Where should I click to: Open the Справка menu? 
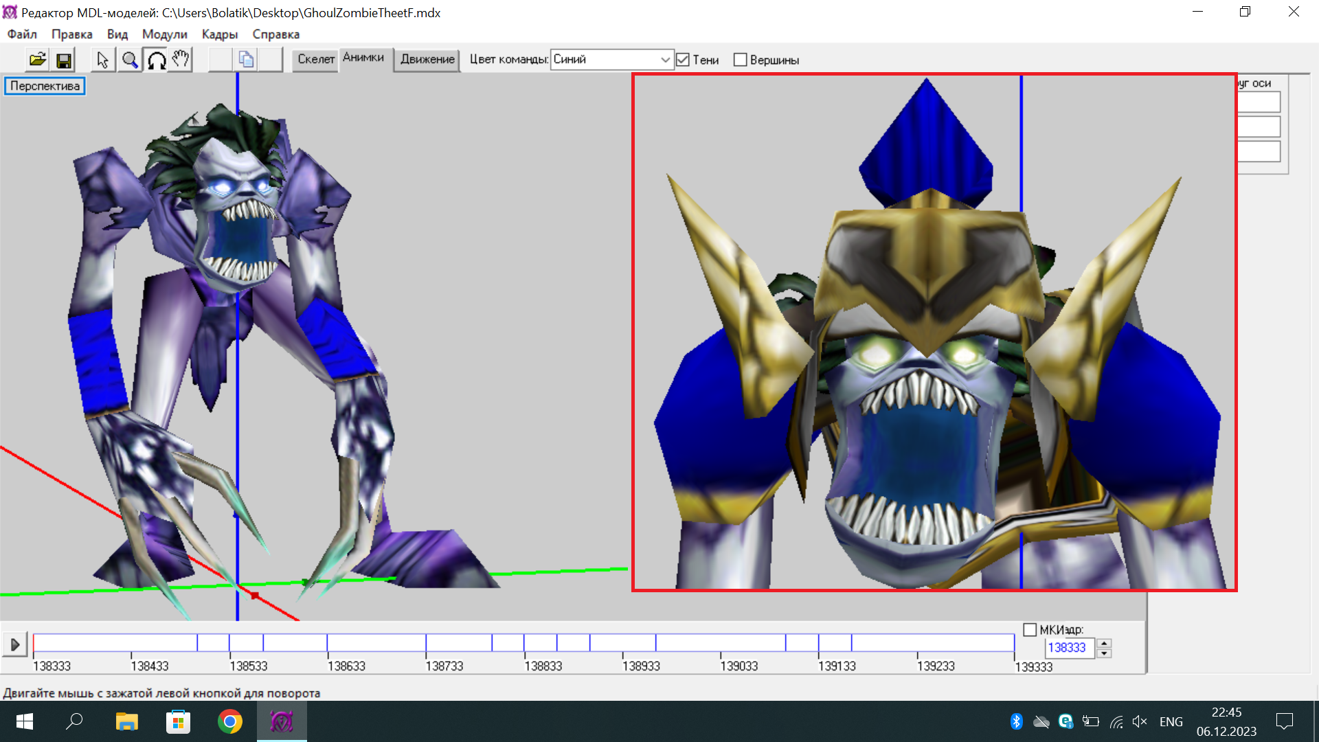(275, 34)
